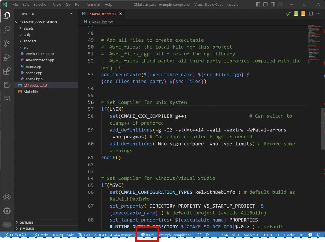Expand the TIMELINE section
Screen dimensions: 325x242
point(27,229)
